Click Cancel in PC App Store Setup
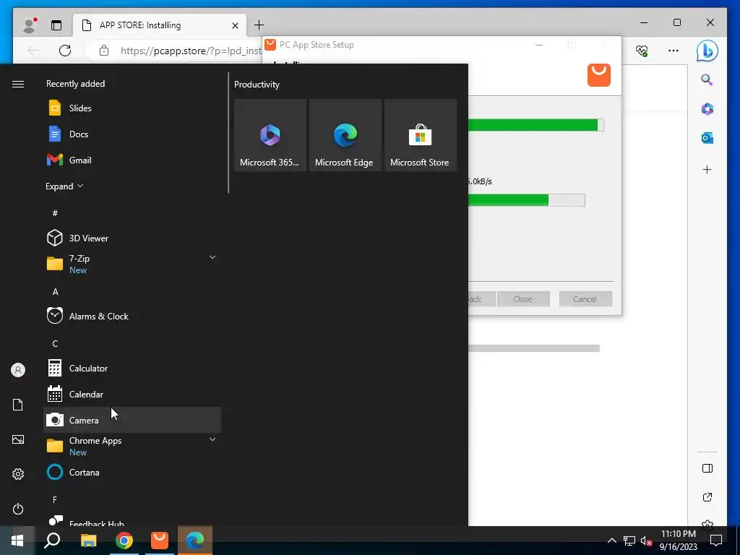This screenshot has height=555, width=740. point(585,298)
